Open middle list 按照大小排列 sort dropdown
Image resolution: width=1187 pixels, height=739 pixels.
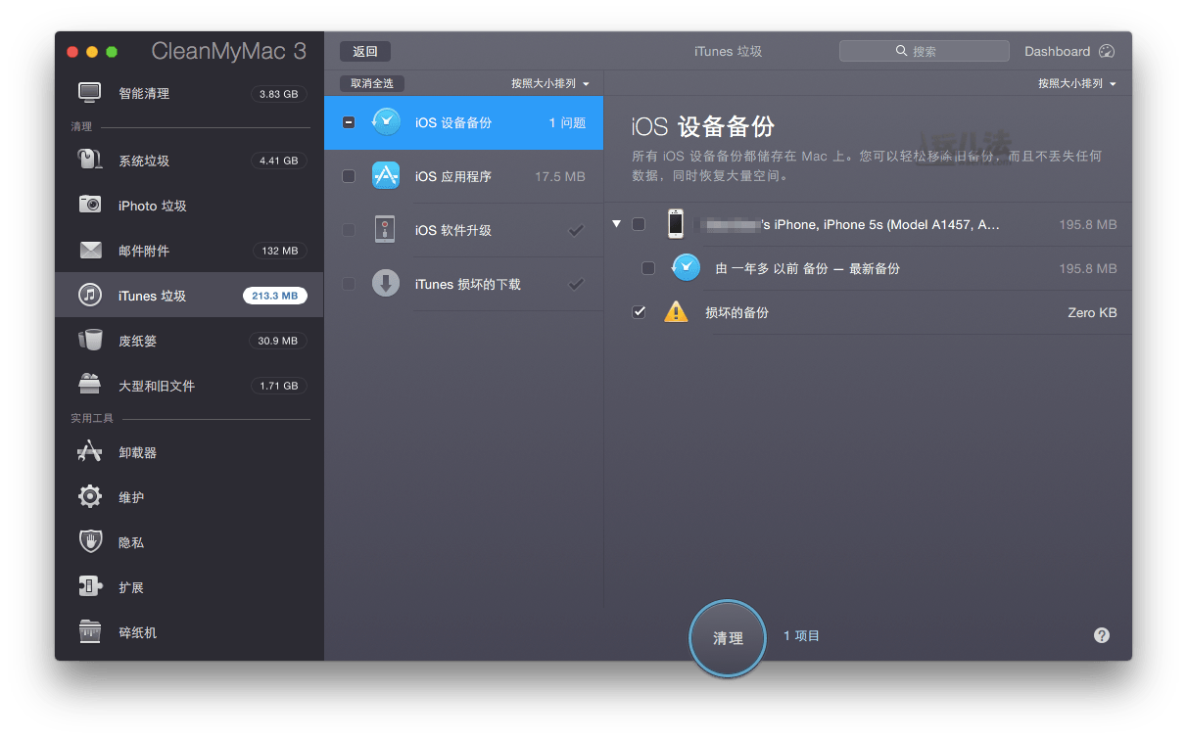(550, 84)
